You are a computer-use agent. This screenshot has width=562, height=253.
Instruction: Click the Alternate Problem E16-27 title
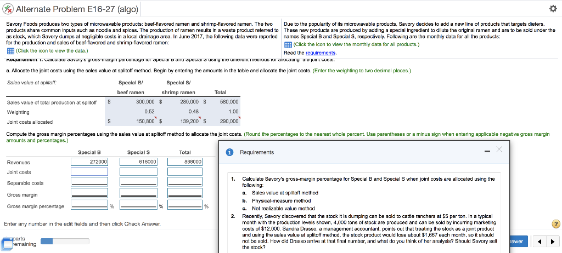(x=77, y=9)
